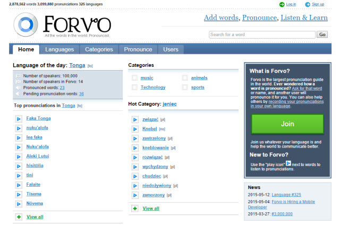Open the Pending pronunciation words 36 link
The image size is (340, 225).
click(x=81, y=93)
